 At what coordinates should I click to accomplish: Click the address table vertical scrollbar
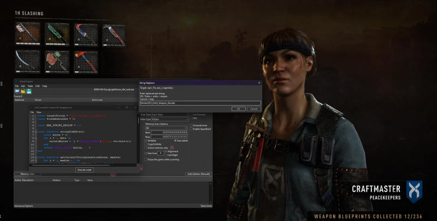coord(211,193)
